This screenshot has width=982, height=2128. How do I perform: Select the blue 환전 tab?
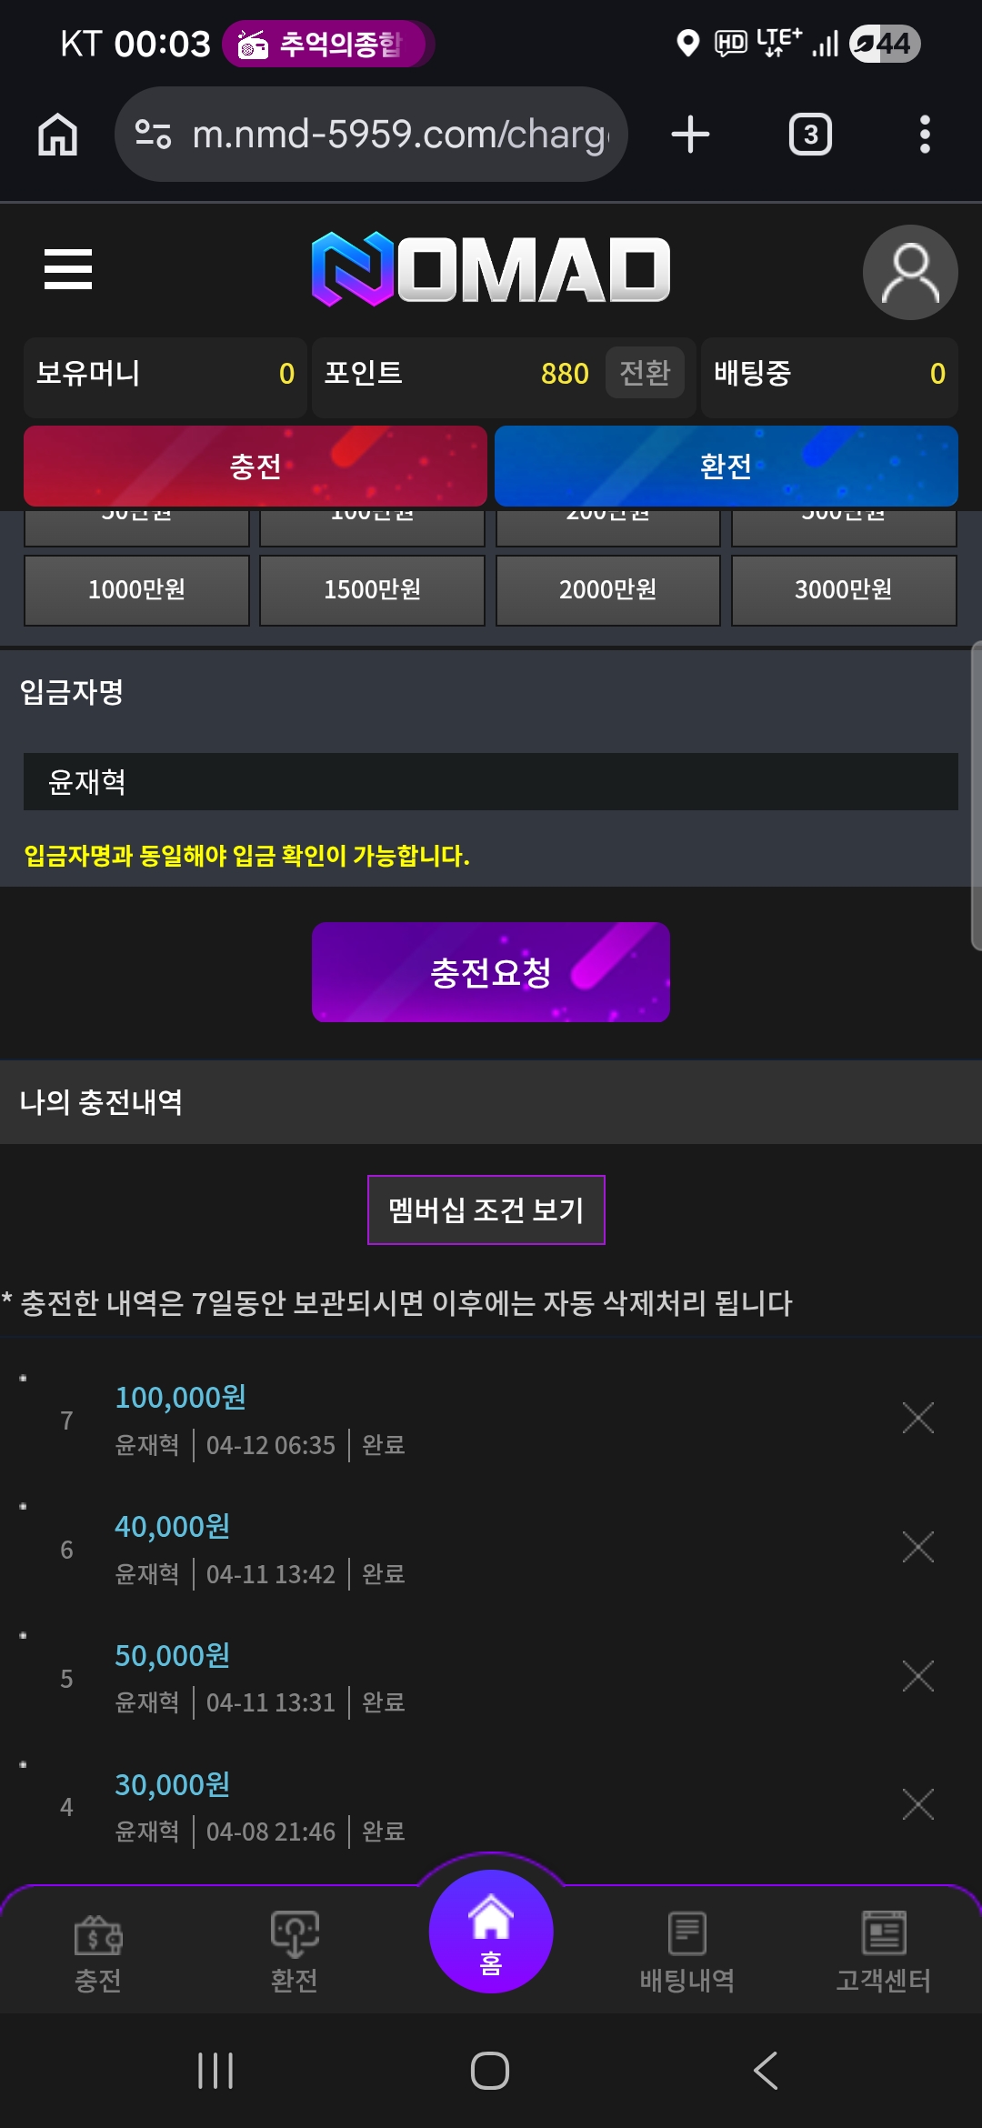(x=726, y=466)
